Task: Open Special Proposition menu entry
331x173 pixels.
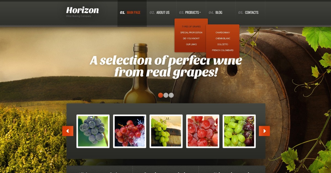Action: tap(191, 33)
